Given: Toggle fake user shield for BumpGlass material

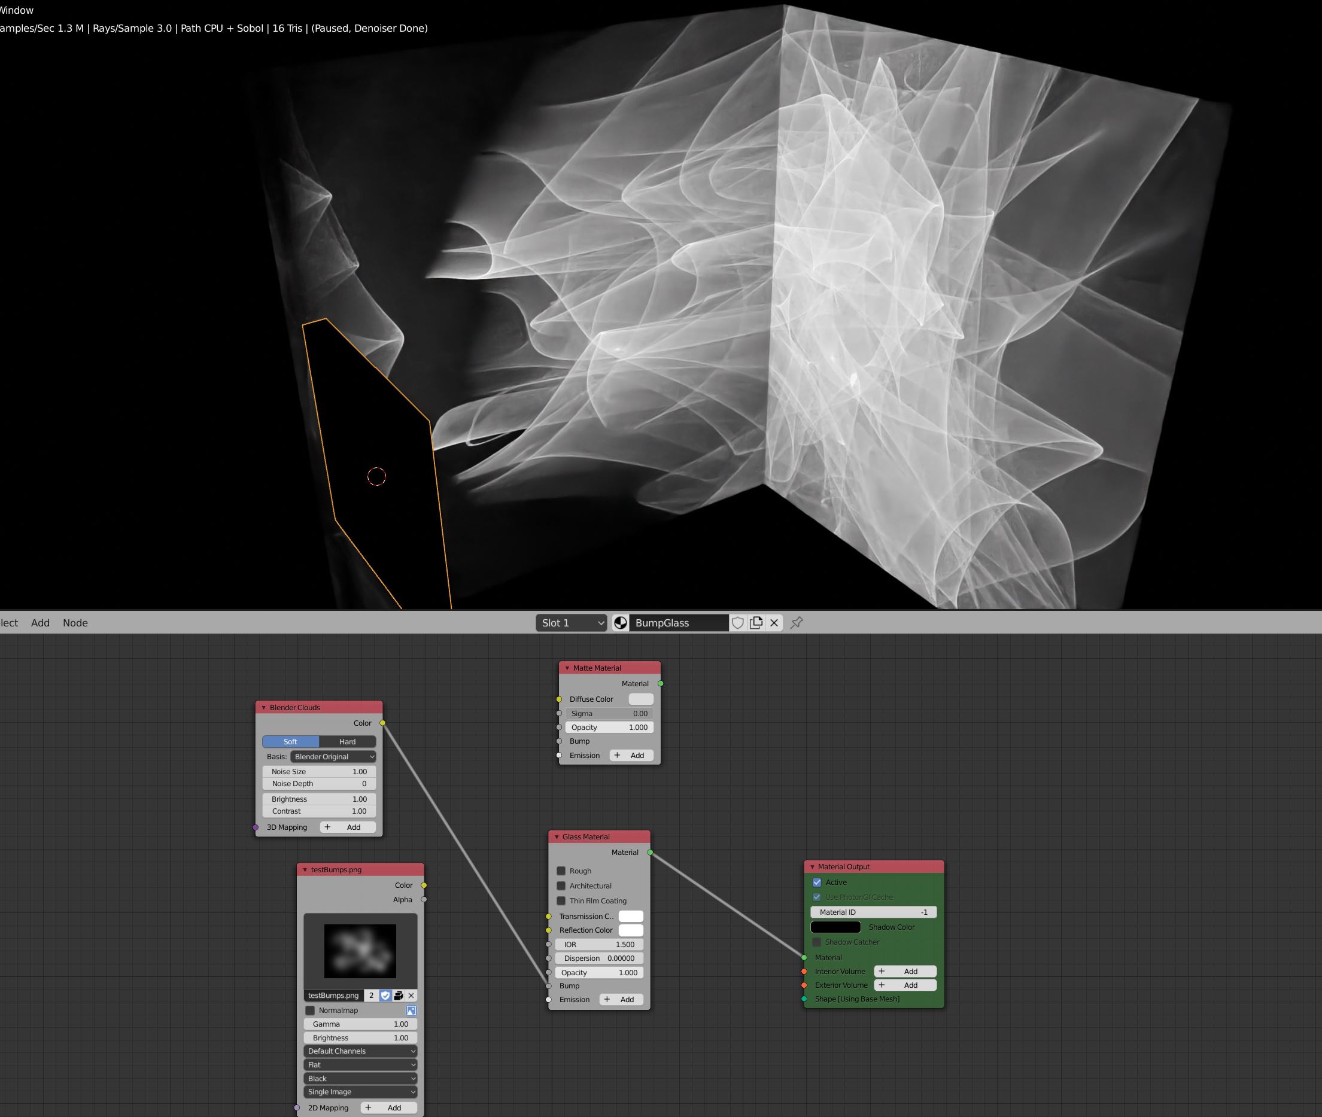Looking at the screenshot, I should click(737, 623).
